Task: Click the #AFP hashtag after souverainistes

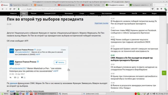Action: tap(56, 71)
